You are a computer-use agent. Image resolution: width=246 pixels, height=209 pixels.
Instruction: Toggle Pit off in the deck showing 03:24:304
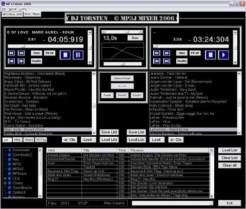coord(195,53)
